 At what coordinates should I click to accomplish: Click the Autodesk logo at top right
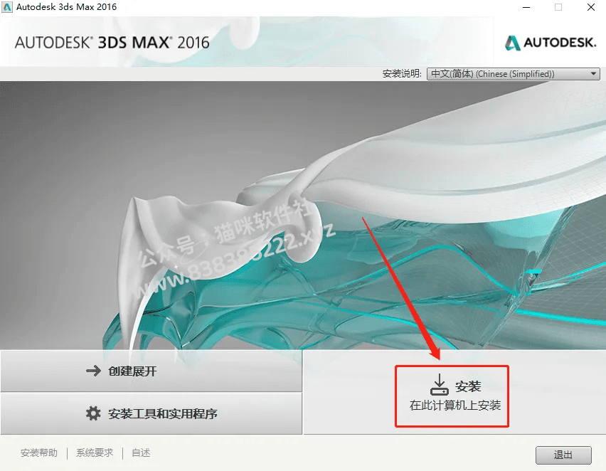tap(551, 43)
